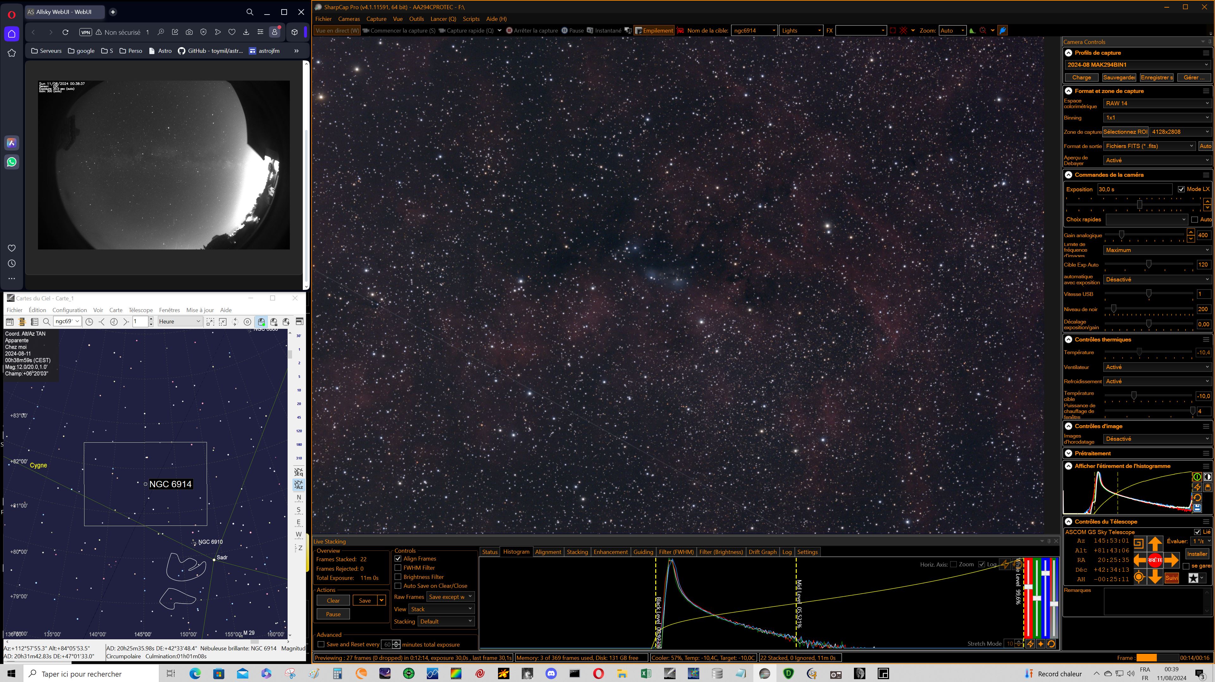Toggle the se garer checkbox
The height and width of the screenshot is (682, 1215).
click(x=1186, y=566)
